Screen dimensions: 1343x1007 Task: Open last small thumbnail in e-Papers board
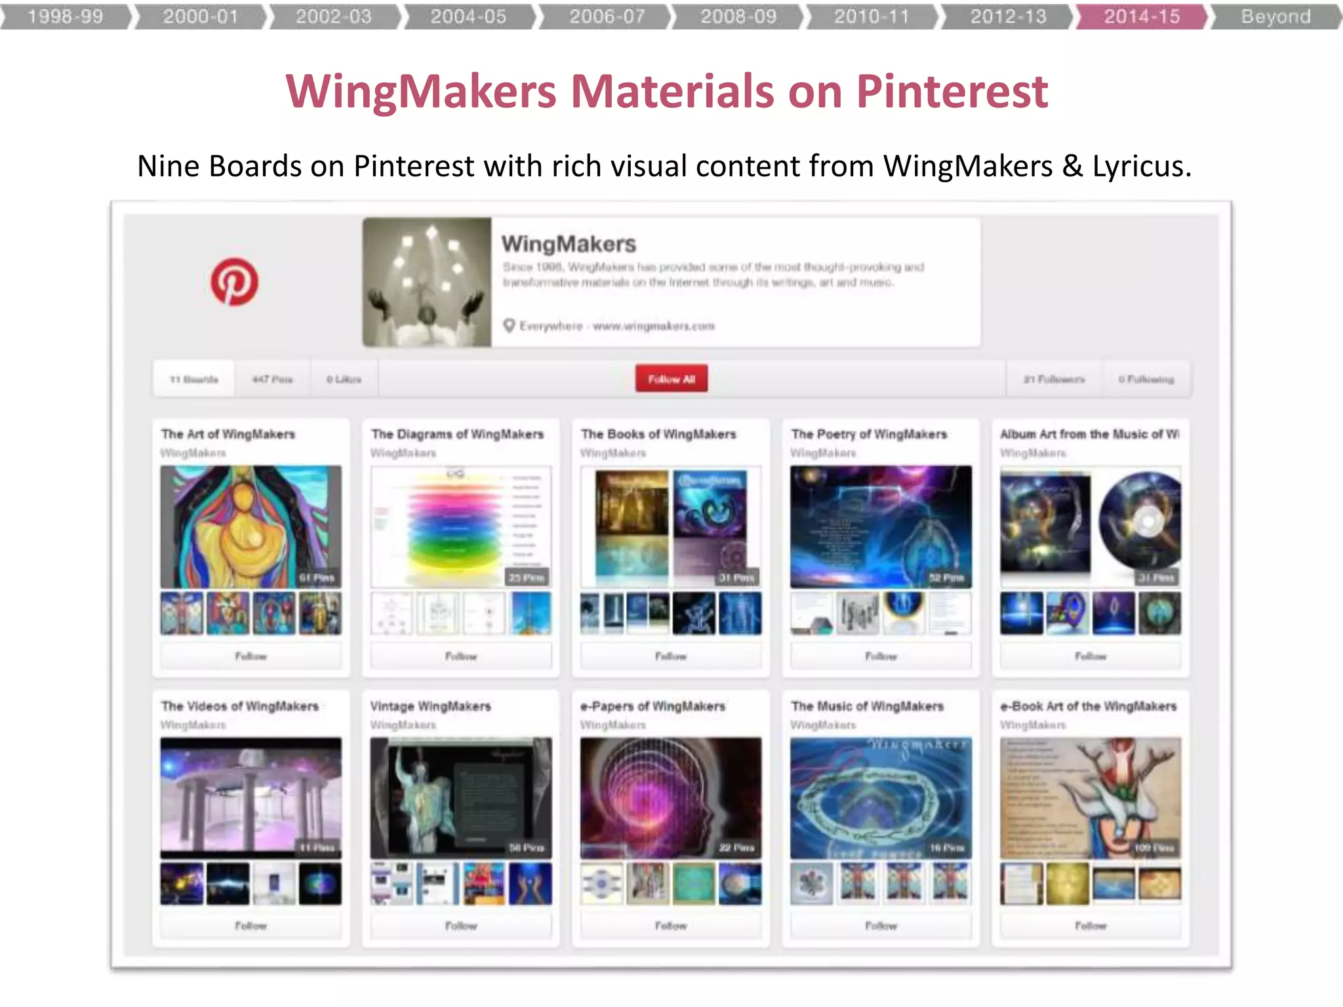(740, 884)
